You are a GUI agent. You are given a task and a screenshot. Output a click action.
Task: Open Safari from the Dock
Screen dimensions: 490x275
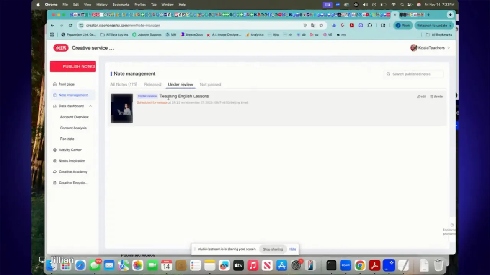(80, 265)
